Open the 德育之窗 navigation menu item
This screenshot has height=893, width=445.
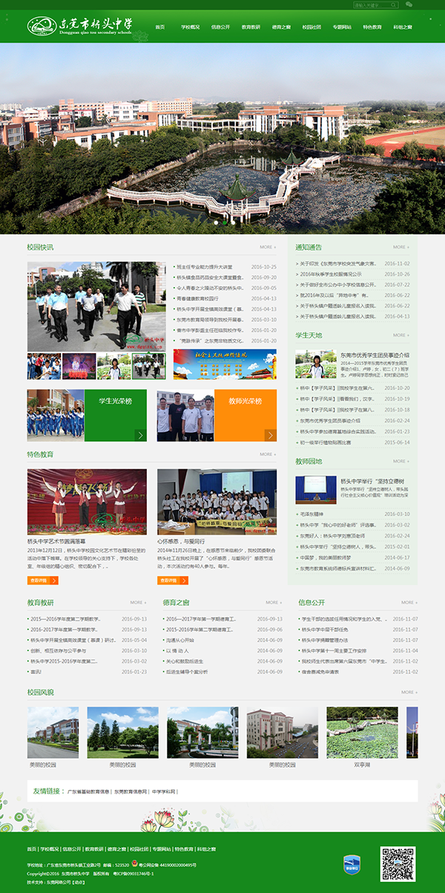281,27
